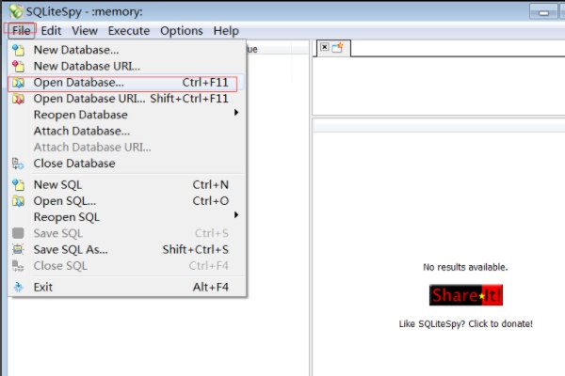The height and width of the screenshot is (376, 565).
Task: Open the Execute menu
Action: 128,31
